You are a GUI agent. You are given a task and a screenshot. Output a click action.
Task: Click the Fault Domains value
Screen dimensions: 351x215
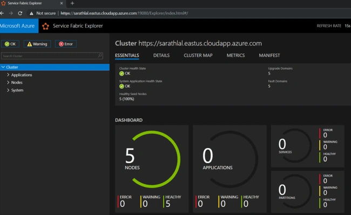pyautogui.click(x=269, y=86)
